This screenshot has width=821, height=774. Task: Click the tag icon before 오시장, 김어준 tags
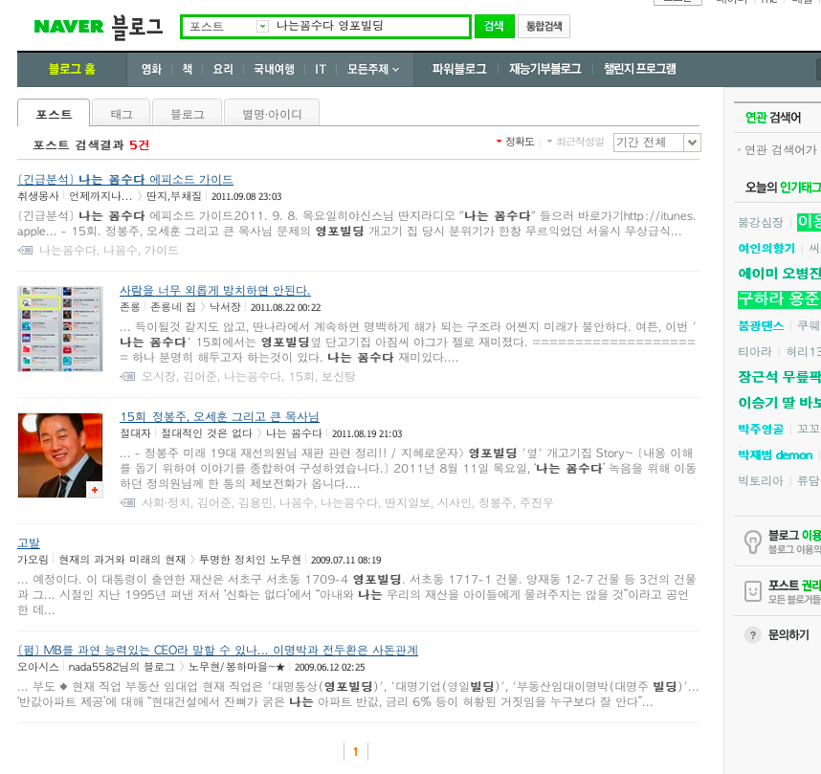(x=127, y=377)
